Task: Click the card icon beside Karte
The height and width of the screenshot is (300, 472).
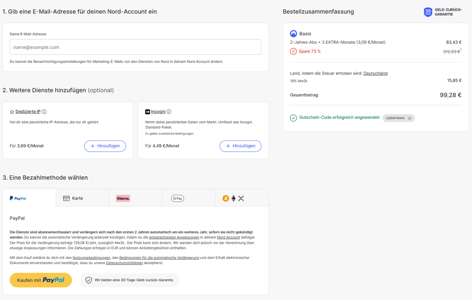Action: (x=66, y=198)
